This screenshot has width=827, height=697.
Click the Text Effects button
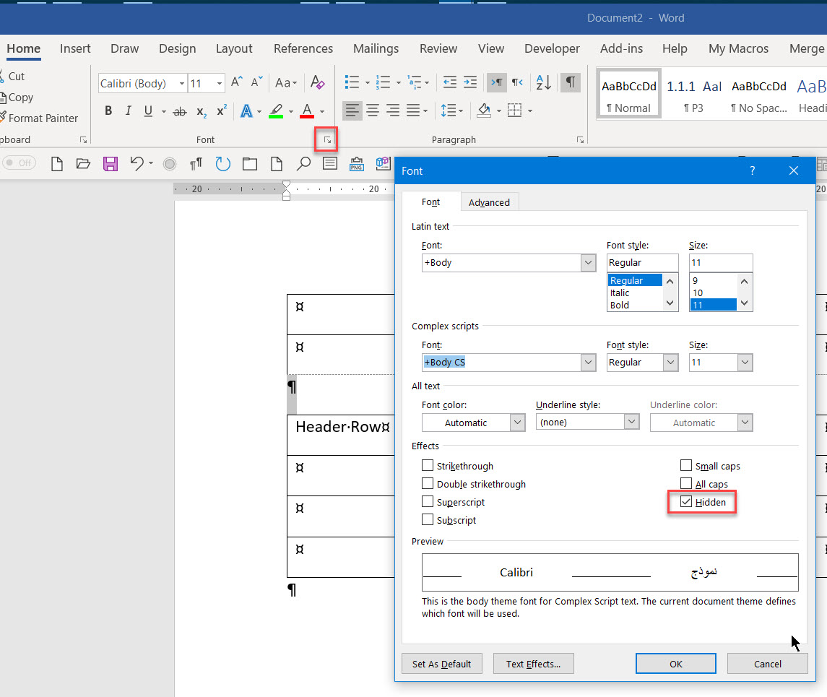[x=533, y=664]
